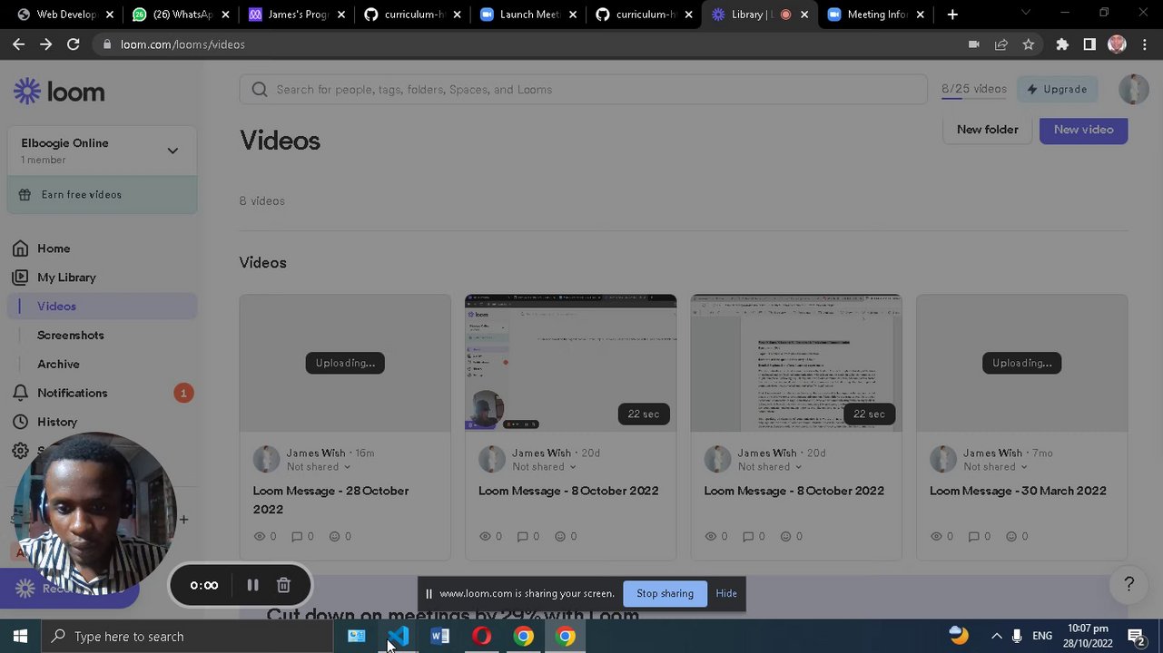Screen dimensions: 1163x653
Task: Focus the Loom search field
Action: (583, 89)
